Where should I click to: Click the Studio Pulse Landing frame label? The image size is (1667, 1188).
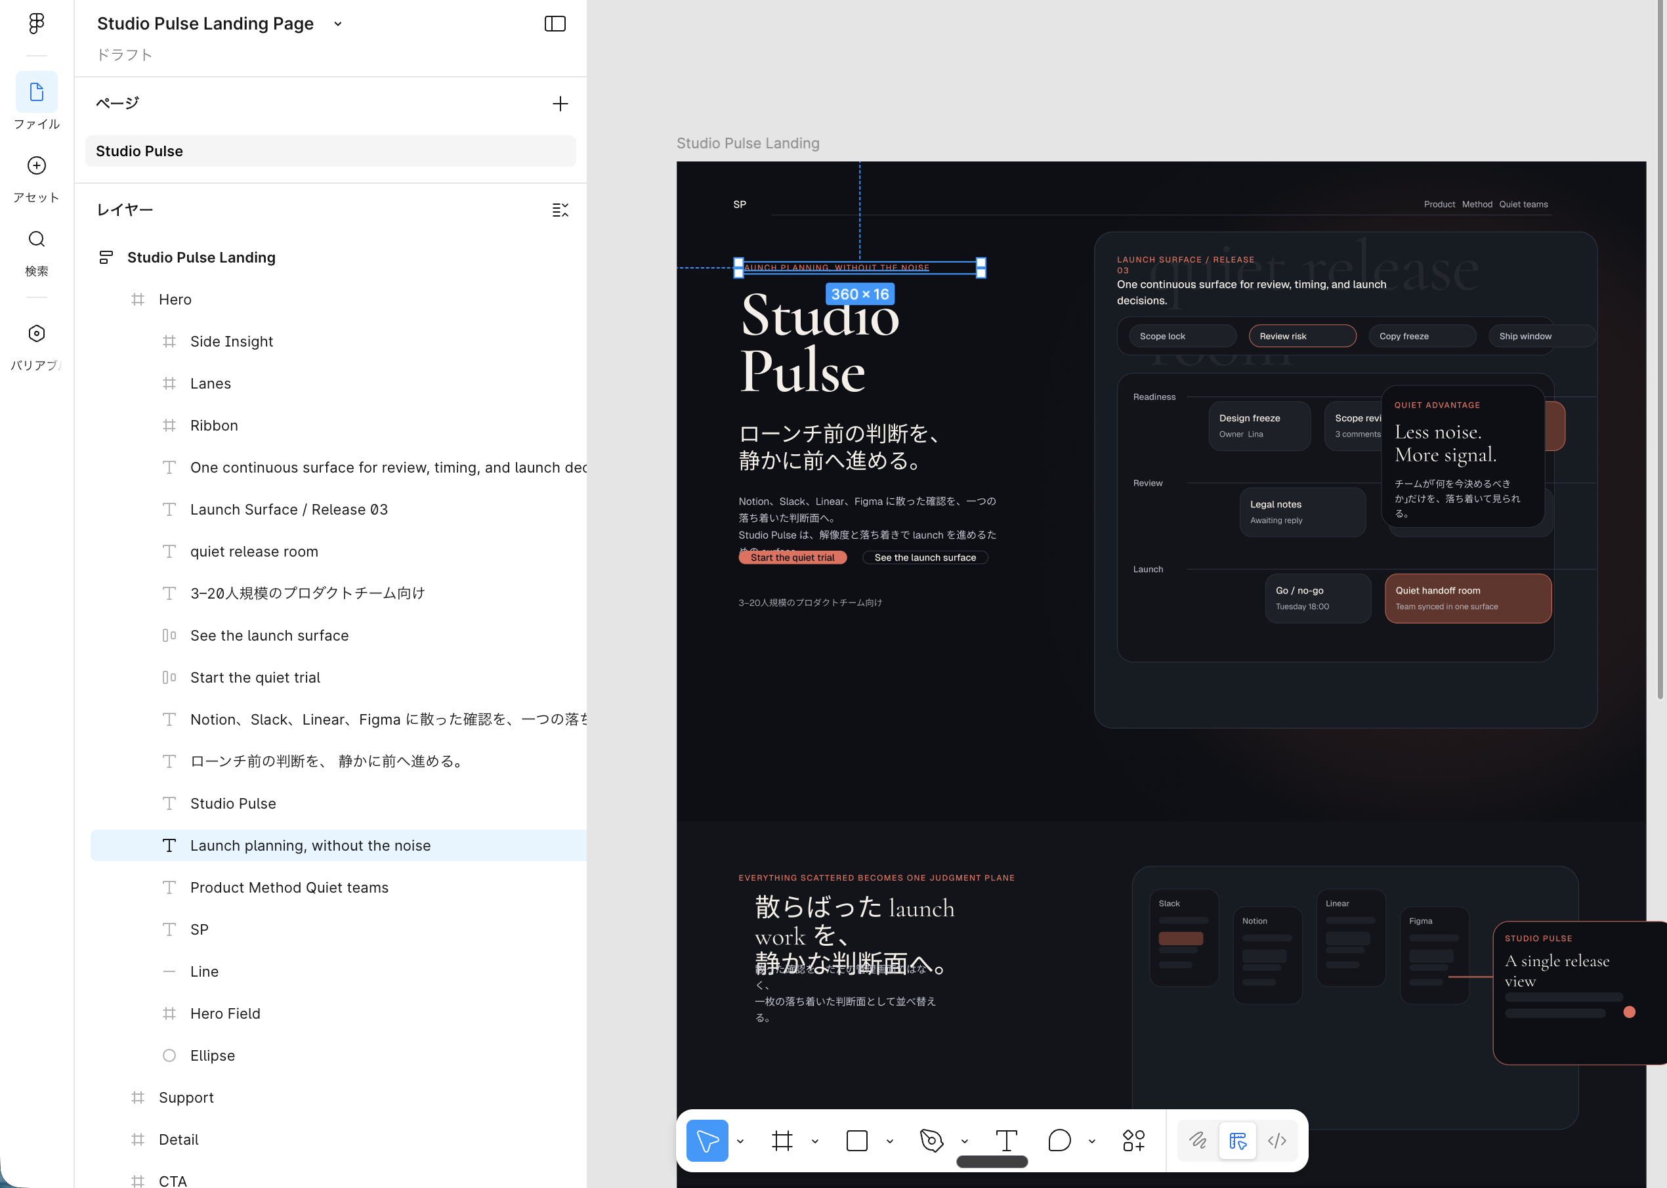pyautogui.click(x=748, y=143)
